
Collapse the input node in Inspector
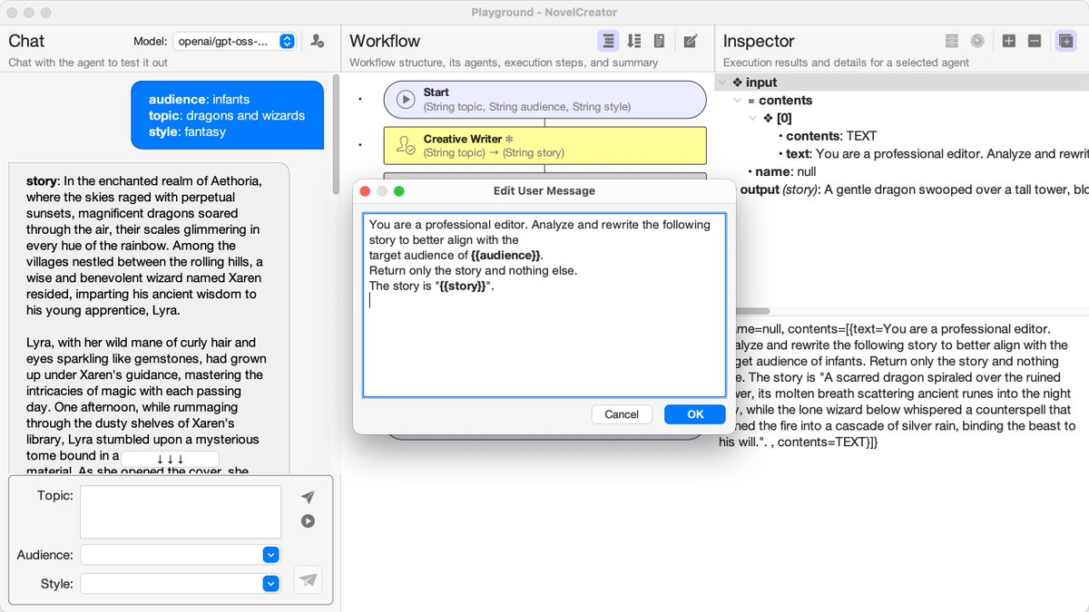tap(723, 83)
